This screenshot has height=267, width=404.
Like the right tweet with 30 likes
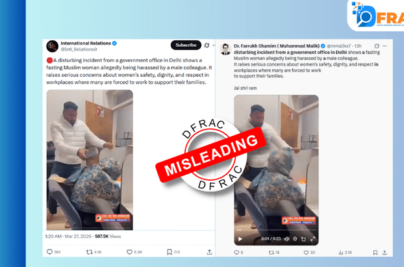(x=306, y=253)
